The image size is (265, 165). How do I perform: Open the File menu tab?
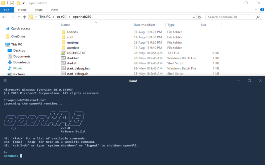pyautogui.click(x=7, y=10)
